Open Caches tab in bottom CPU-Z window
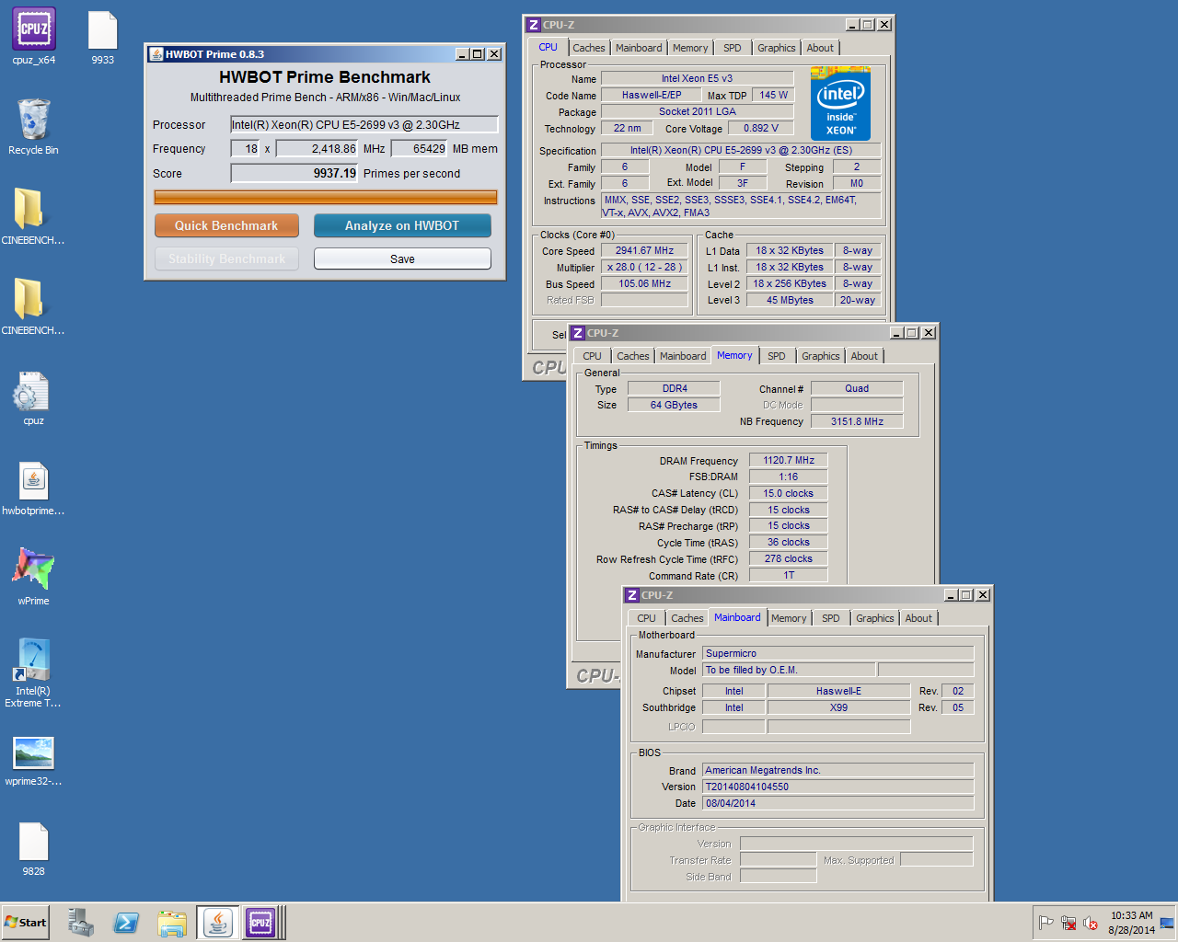 point(687,618)
